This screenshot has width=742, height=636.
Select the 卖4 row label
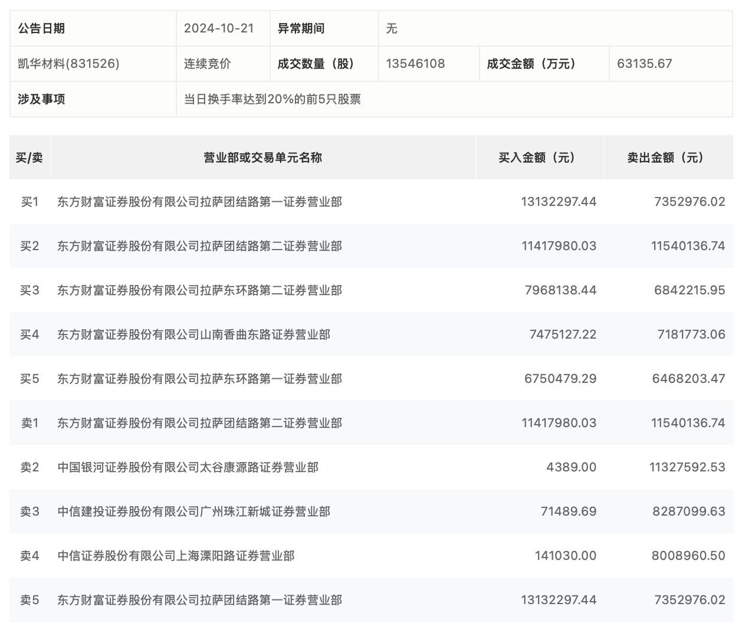point(29,556)
